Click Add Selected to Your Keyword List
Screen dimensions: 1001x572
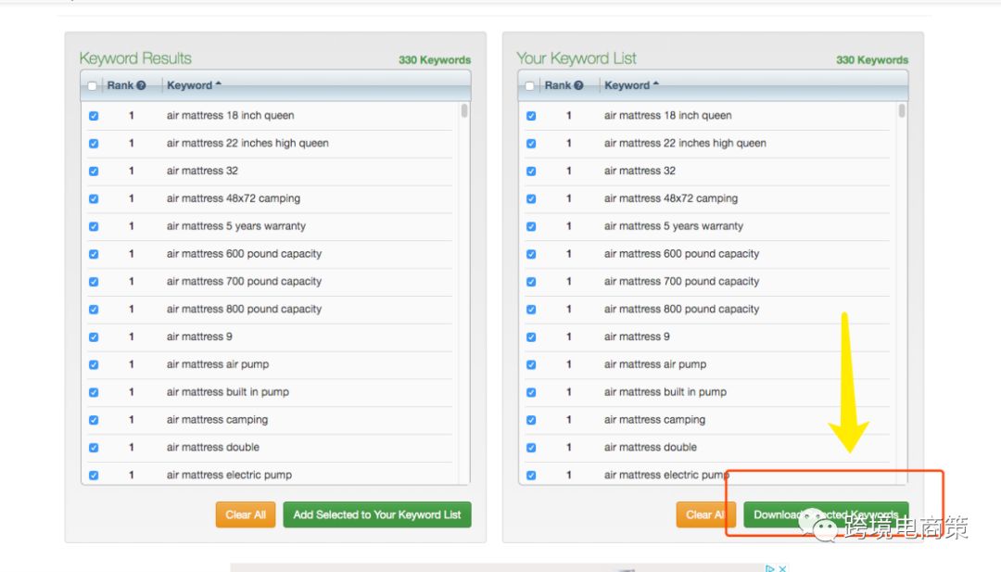click(x=377, y=515)
